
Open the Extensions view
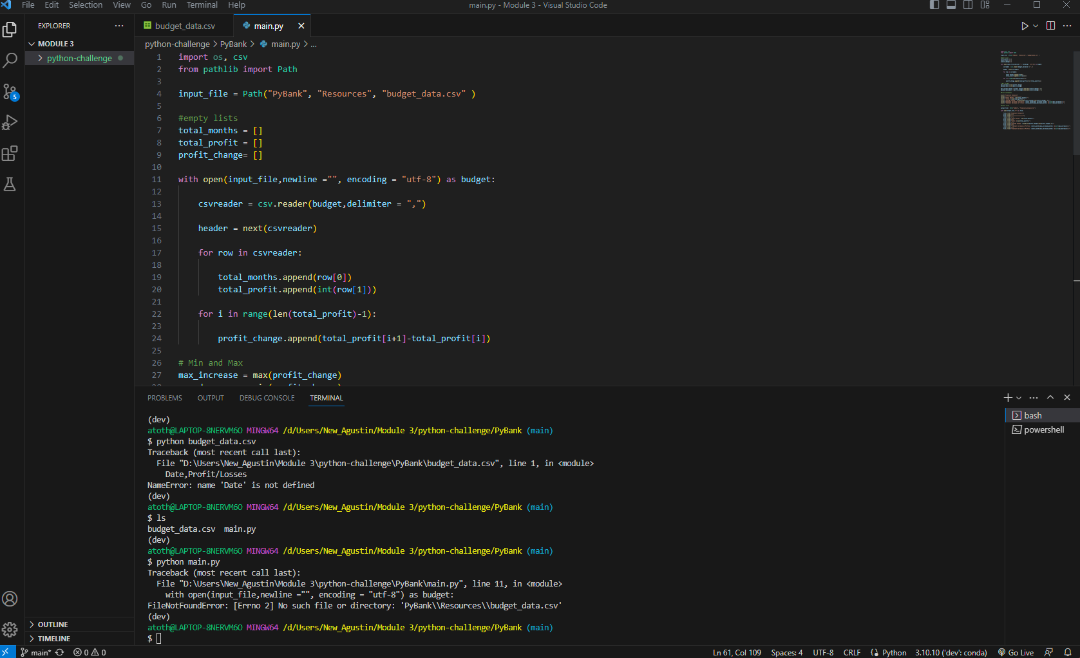10,153
